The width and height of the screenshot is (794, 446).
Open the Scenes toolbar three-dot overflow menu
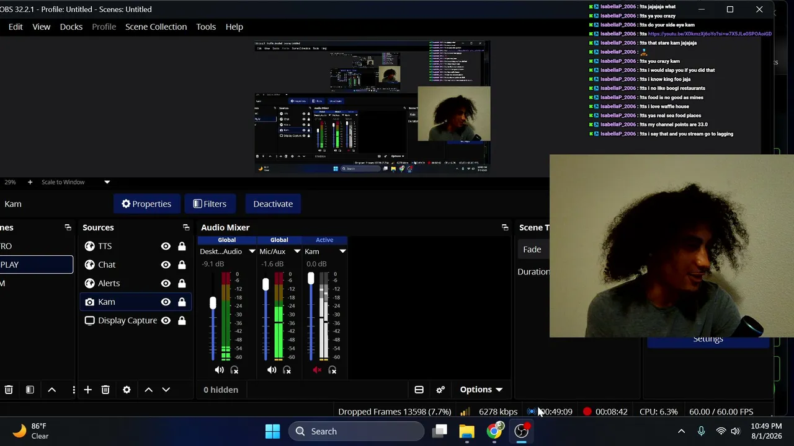tap(74, 390)
